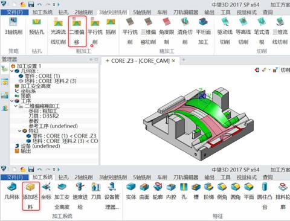Click the 等高线切削 tool icon

pos(243,31)
